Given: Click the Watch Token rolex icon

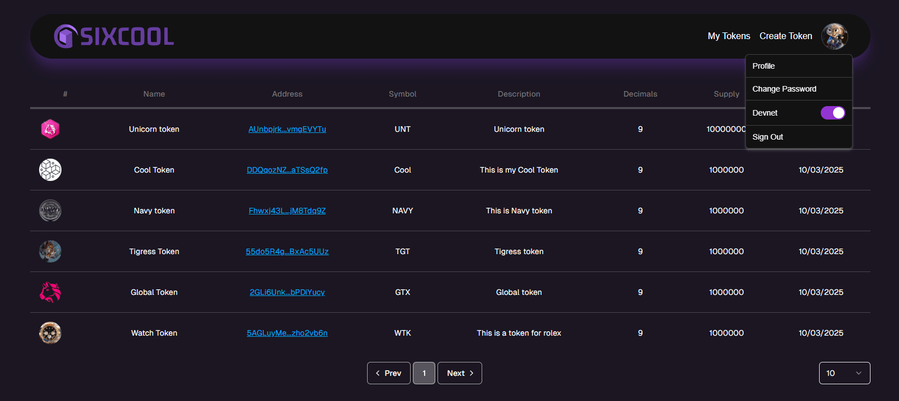Looking at the screenshot, I should coord(50,333).
